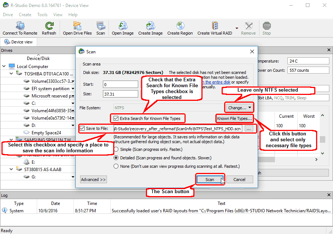Open the Tools menu
This screenshot has height=234, width=333.
(42, 15)
